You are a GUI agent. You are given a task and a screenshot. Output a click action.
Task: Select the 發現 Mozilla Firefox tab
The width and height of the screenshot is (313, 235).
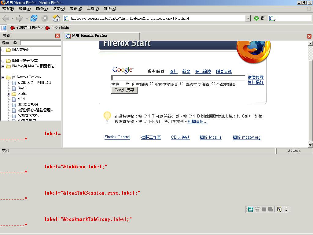[x=102, y=36]
